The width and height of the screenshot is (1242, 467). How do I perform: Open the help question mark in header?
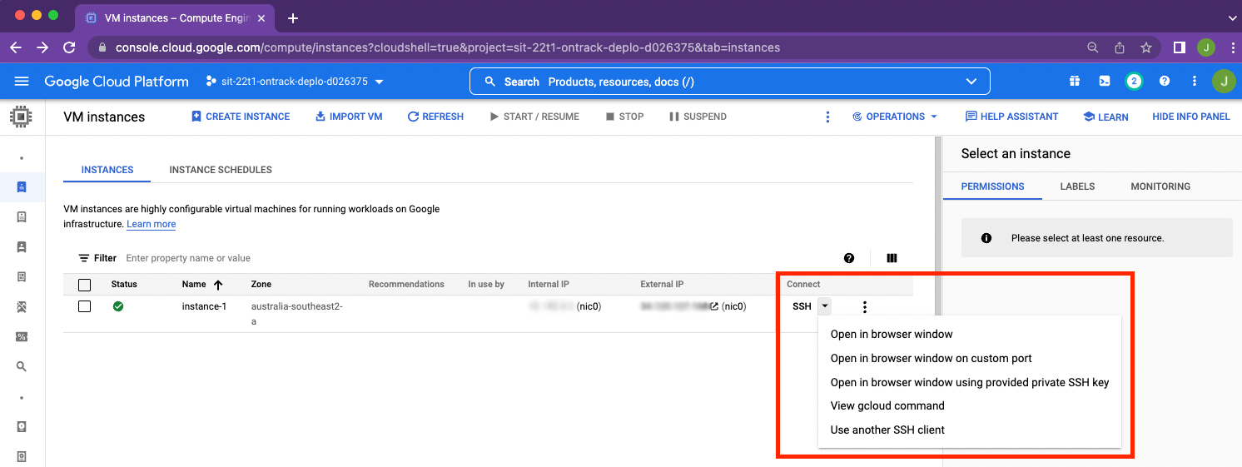click(1165, 82)
